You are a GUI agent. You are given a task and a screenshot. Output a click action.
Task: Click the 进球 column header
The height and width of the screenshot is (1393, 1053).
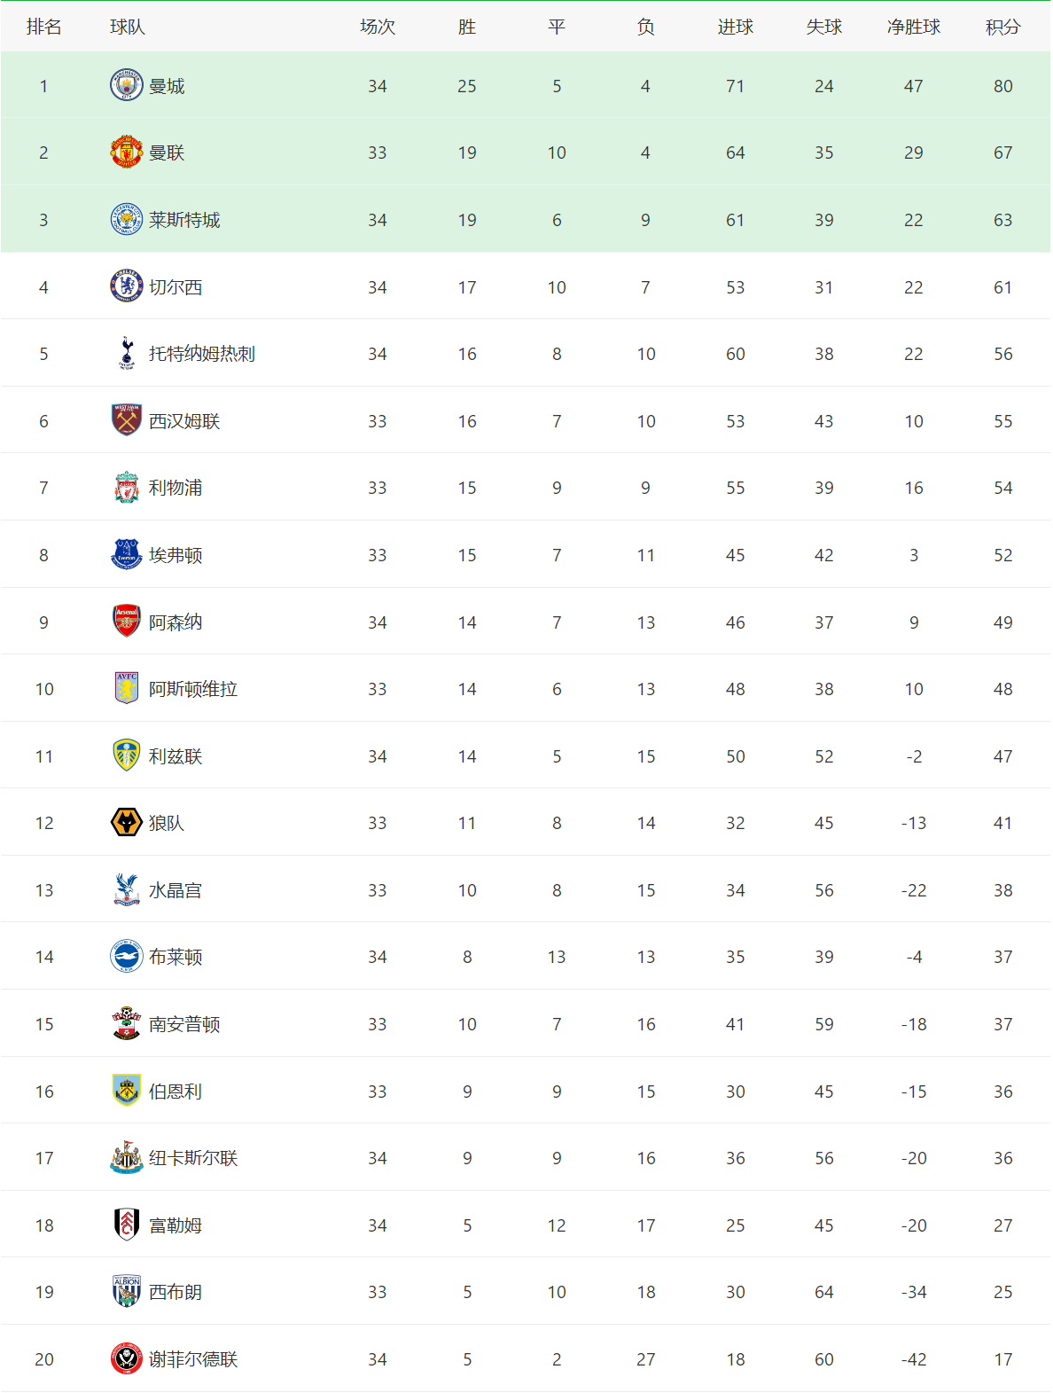pyautogui.click(x=735, y=27)
